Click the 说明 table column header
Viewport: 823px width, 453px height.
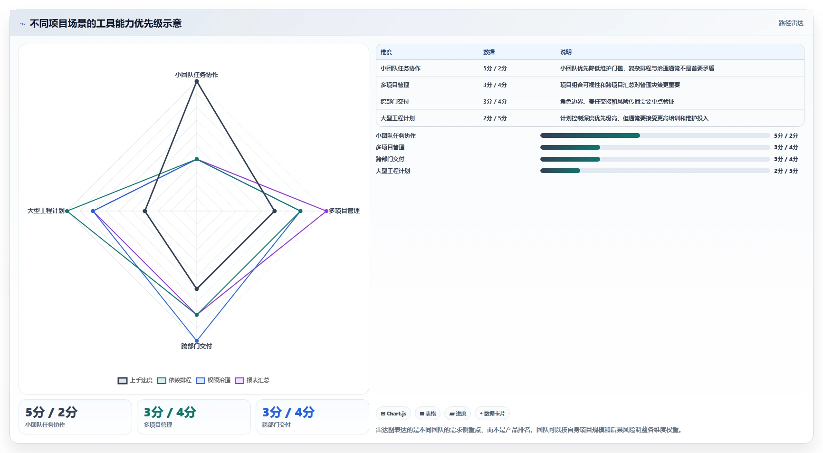tap(565, 52)
